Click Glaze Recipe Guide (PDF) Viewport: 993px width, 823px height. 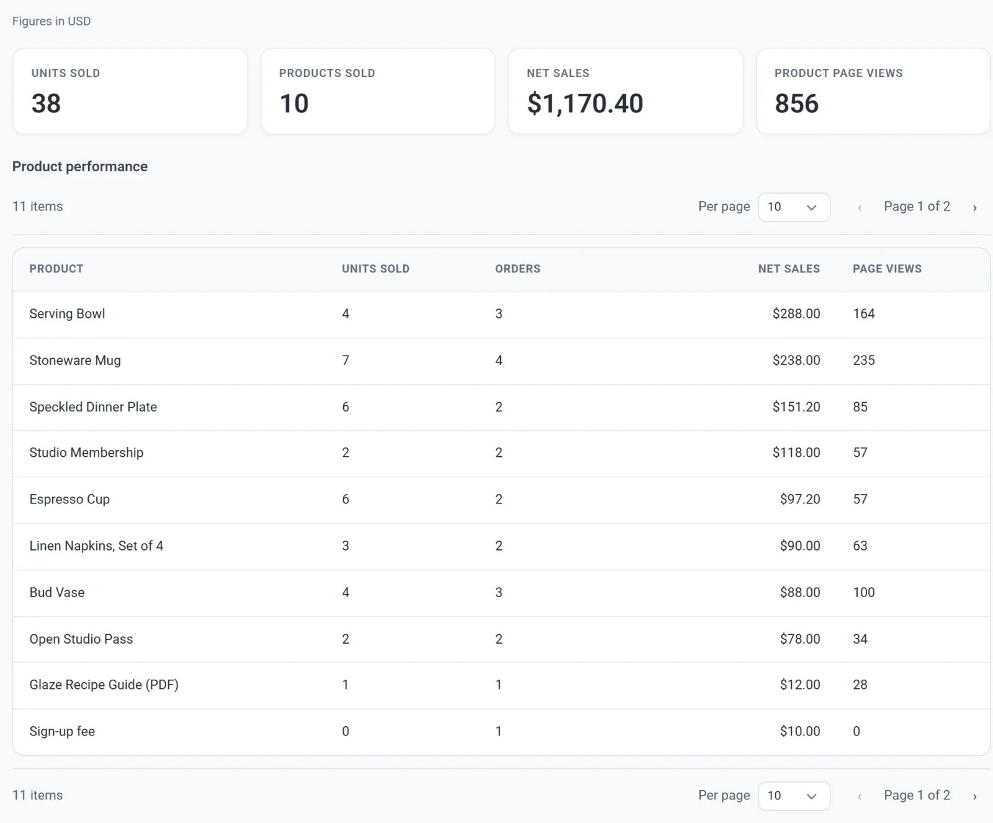pos(104,685)
